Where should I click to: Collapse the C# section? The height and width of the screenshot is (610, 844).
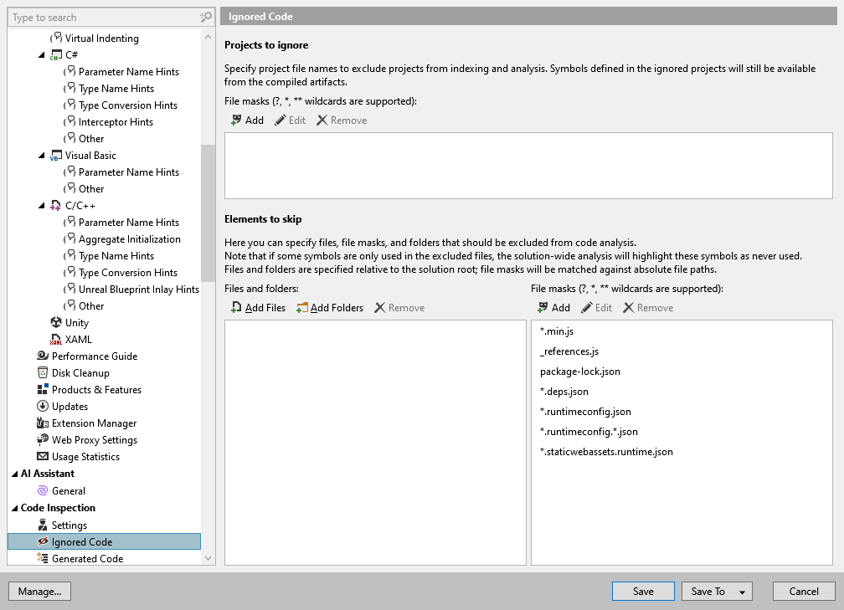point(42,54)
